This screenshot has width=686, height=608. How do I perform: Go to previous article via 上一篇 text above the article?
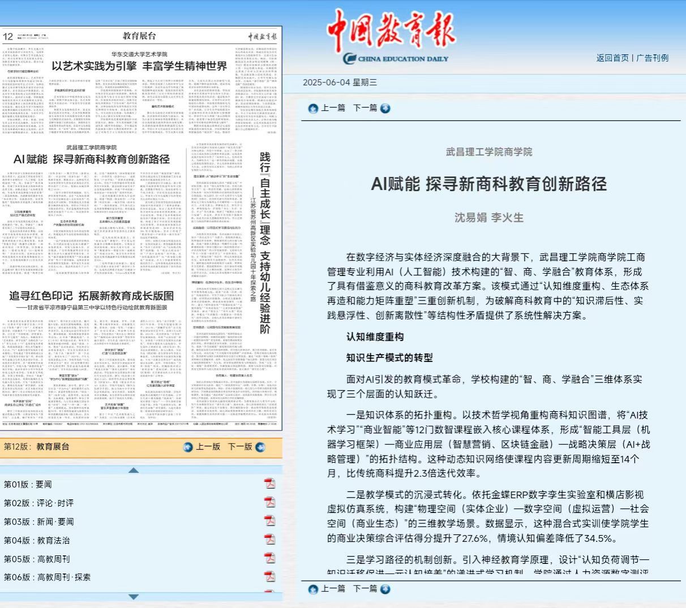pyautogui.click(x=333, y=107)
